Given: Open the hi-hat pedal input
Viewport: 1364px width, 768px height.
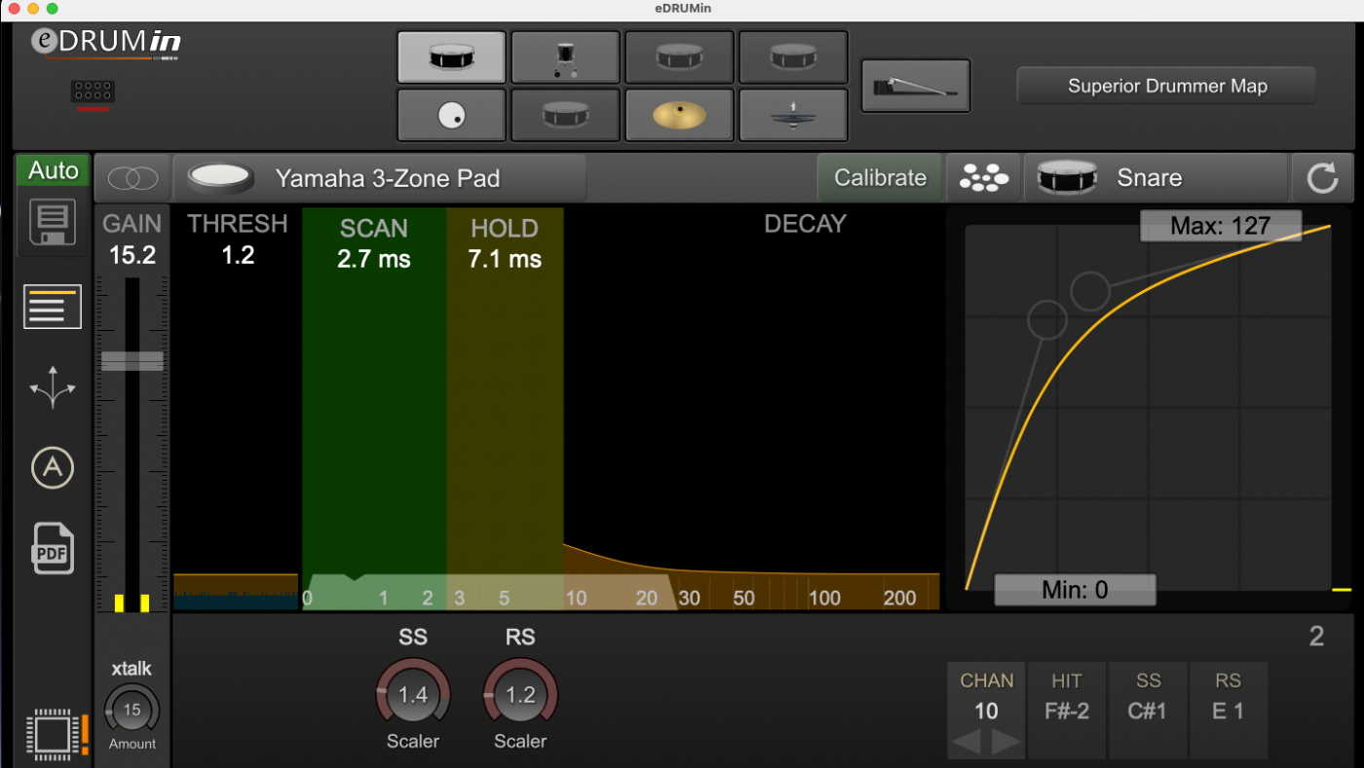Looking at the screenshot, I should 916,87.
